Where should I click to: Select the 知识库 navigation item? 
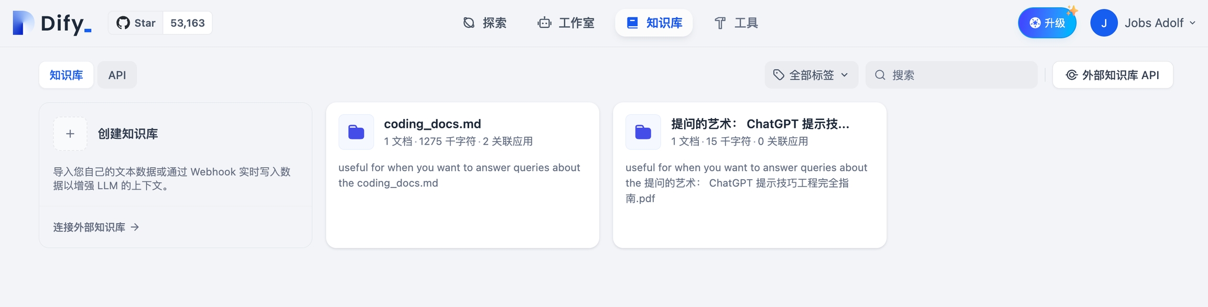coord(654,23)
